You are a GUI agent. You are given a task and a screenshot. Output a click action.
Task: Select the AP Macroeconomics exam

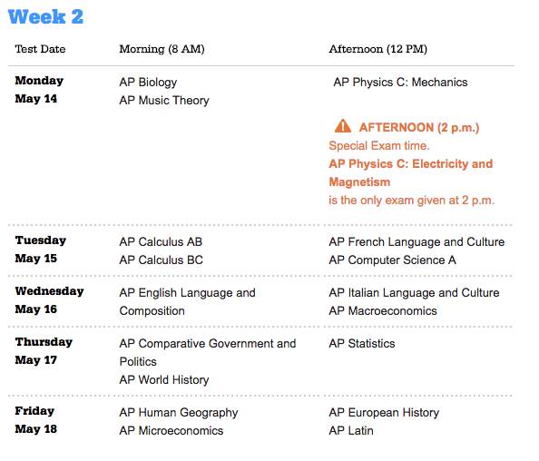383,310
